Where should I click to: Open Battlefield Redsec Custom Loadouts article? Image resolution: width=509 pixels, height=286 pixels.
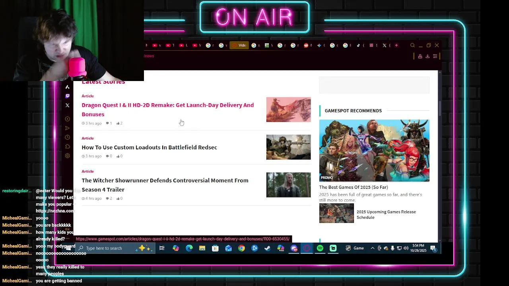[149, 147]
